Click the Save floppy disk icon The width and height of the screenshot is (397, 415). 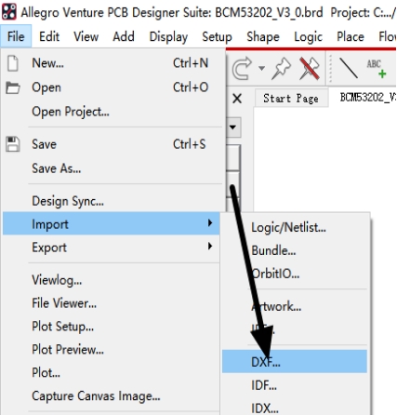point(13,144)
